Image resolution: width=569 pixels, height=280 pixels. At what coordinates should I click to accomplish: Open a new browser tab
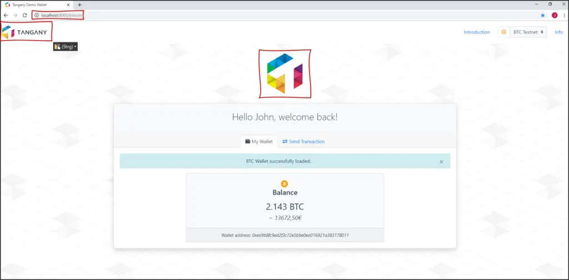click(x=79, y=4)
